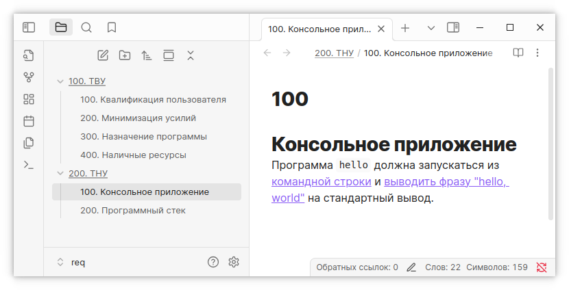The width and height of the screenshot is (569, 290).
Task: Open the Templates icon in ribbon
Action: click(28, 143)
